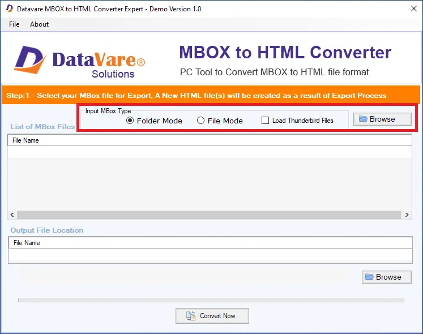Open the File menu
Screen dimensions: 423x334
coord(14,24)
